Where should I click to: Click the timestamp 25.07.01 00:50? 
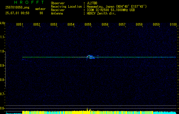tap(17, 13)
